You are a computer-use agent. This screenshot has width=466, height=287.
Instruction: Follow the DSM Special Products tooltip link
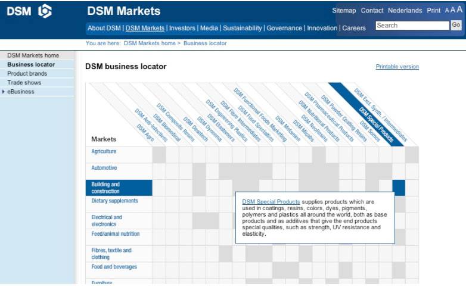pyautogui.click(x=271, y=202)
